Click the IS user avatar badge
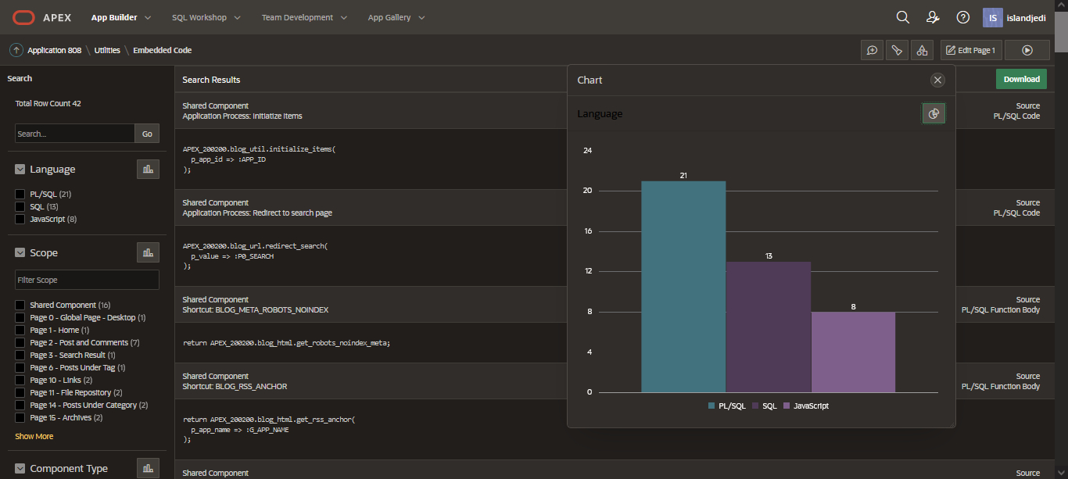1068x479 pixels. pos(992,17)
